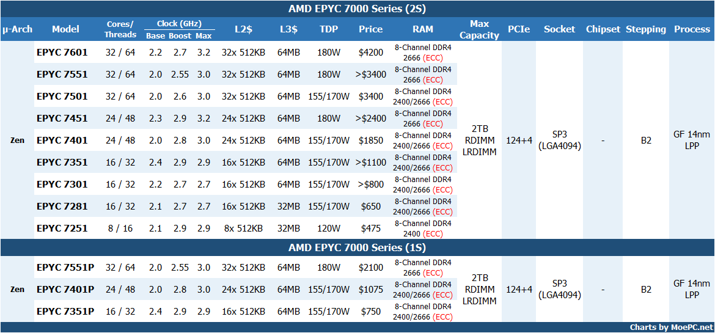Click the B2 stepping in the 2S table
This screenshot has height=333, width=715.
click(x=646, y=140)
